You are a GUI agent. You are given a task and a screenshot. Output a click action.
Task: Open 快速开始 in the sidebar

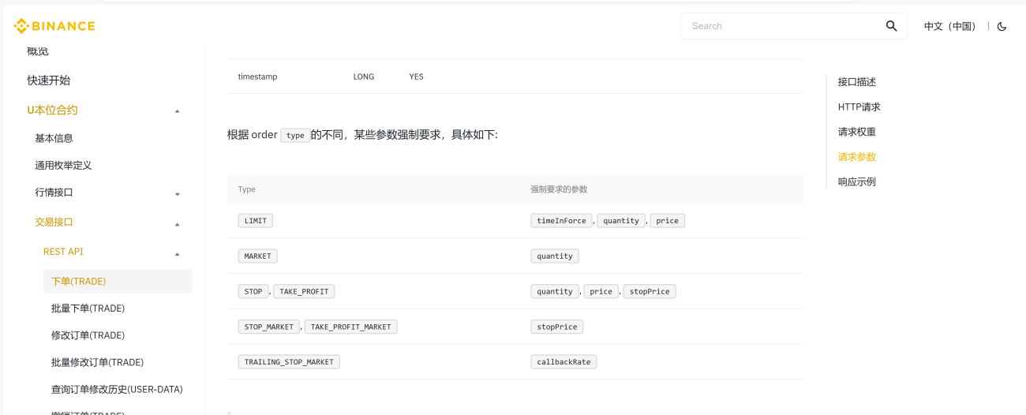pyautogui.click(x=49, y=80)
